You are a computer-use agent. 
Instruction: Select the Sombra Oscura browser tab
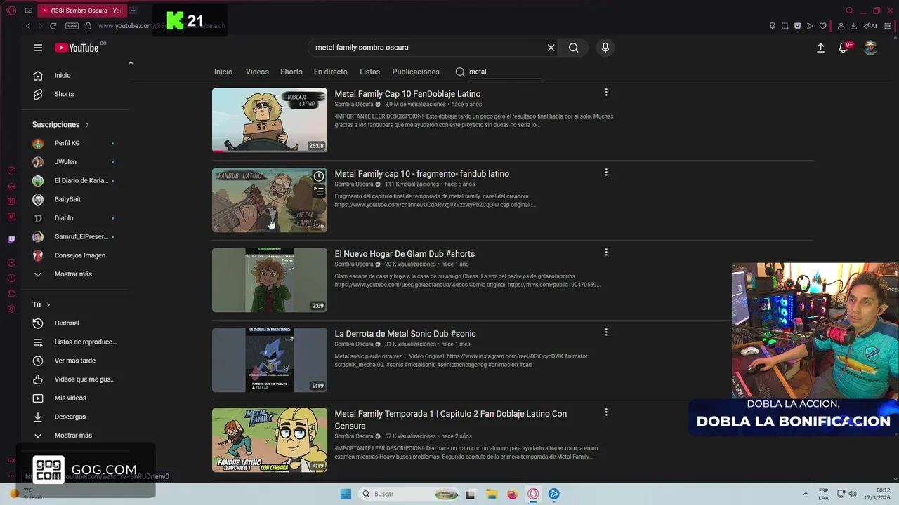pyautogui.click(x=81, y=11)
